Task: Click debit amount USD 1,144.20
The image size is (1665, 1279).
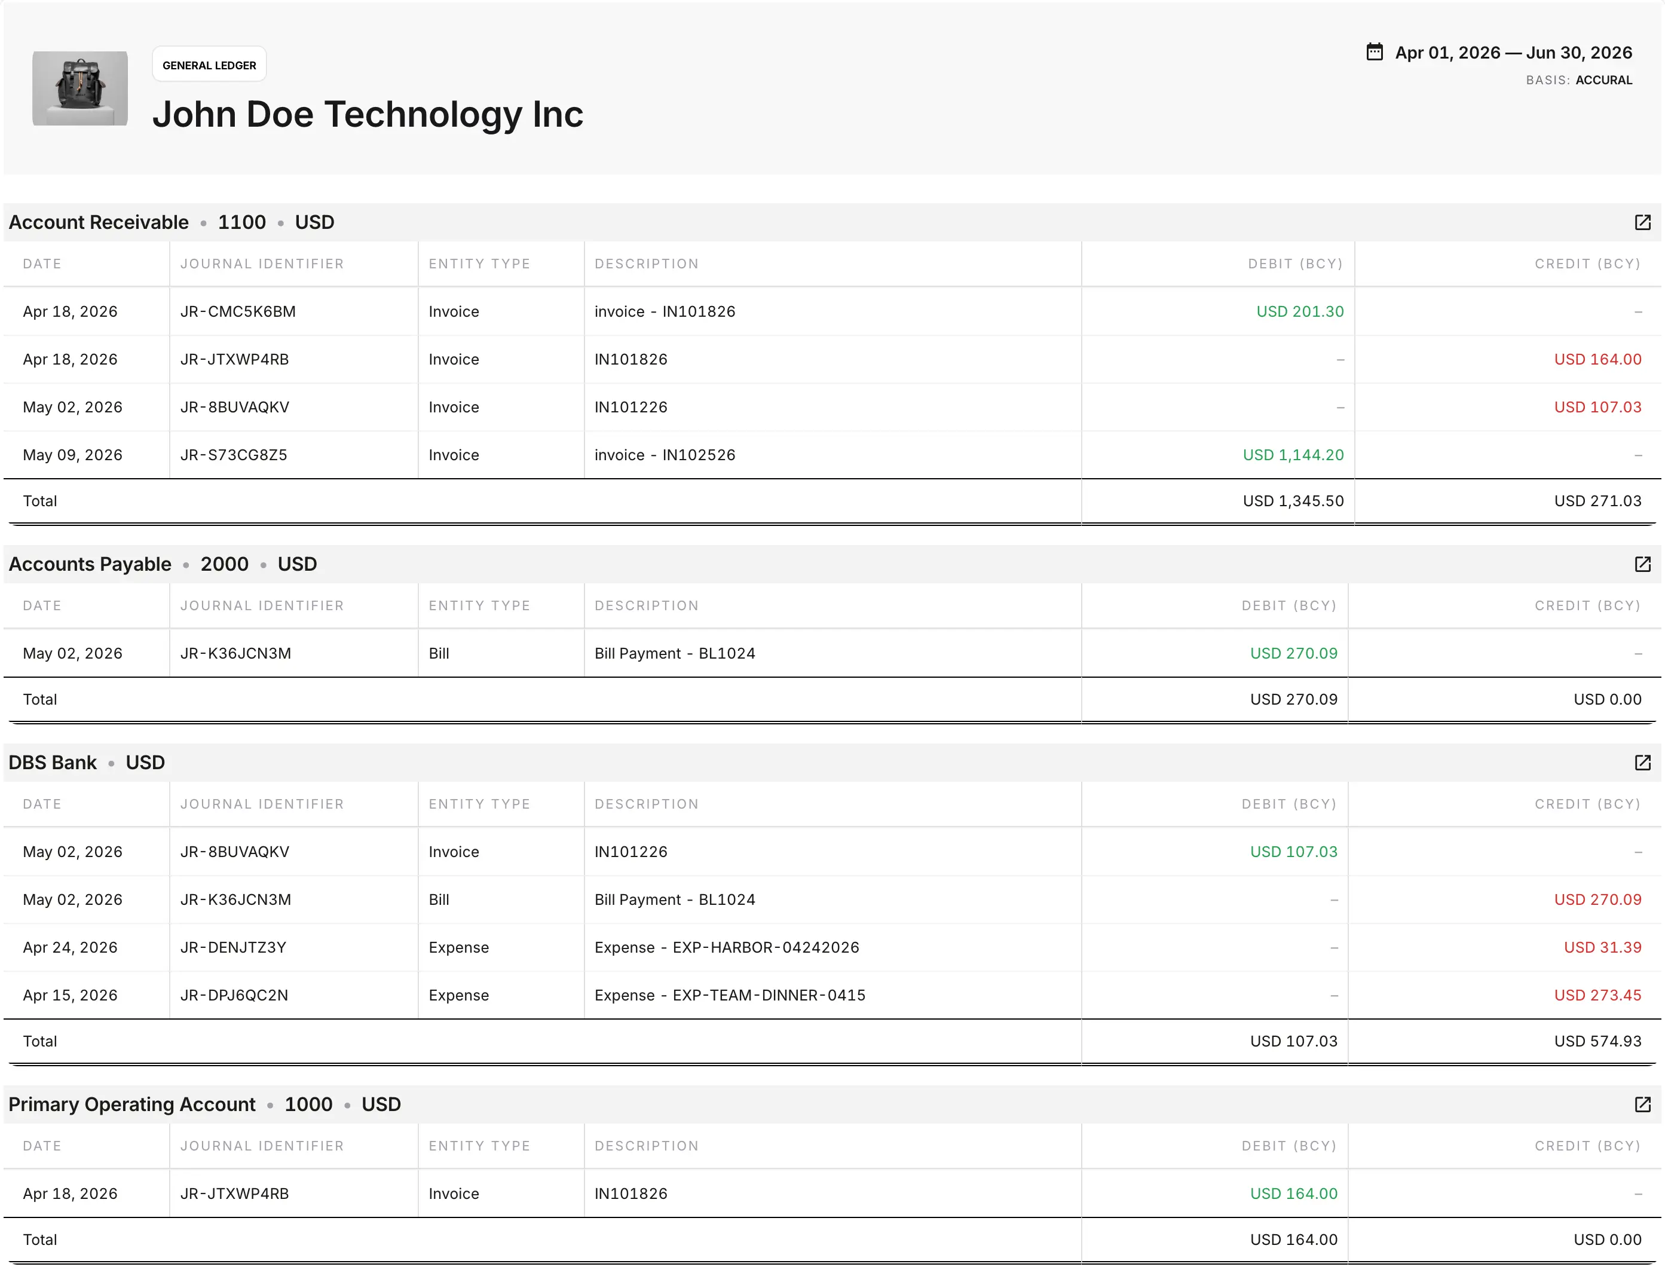Action: pos(1293,455)
